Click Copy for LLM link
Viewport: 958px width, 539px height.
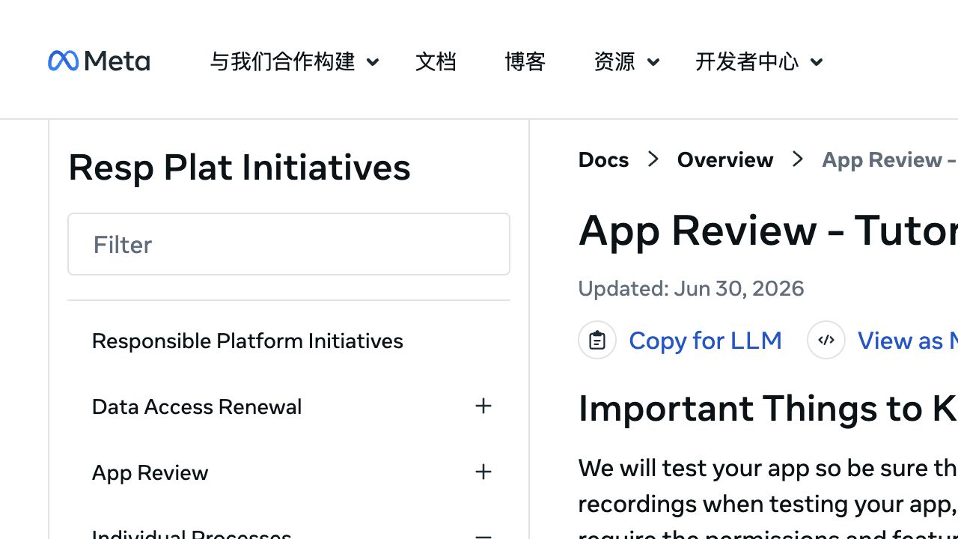(x=705, y=341)
